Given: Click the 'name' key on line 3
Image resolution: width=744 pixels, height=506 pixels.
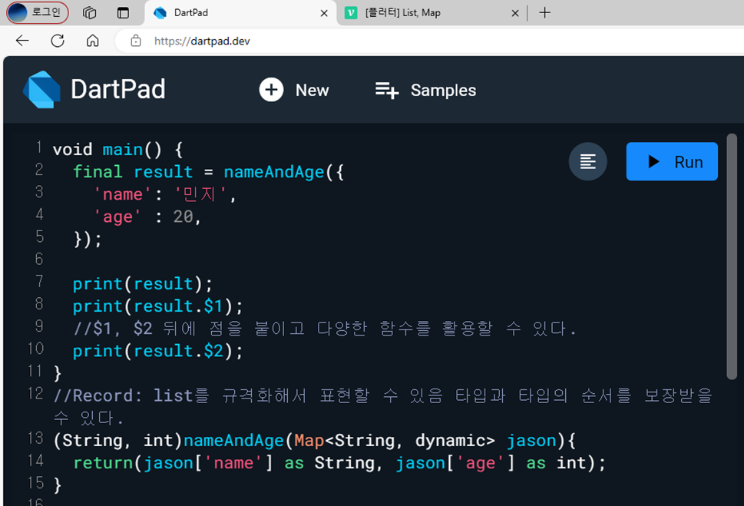Looking at the screenshot, I should [x=122, y=194].
